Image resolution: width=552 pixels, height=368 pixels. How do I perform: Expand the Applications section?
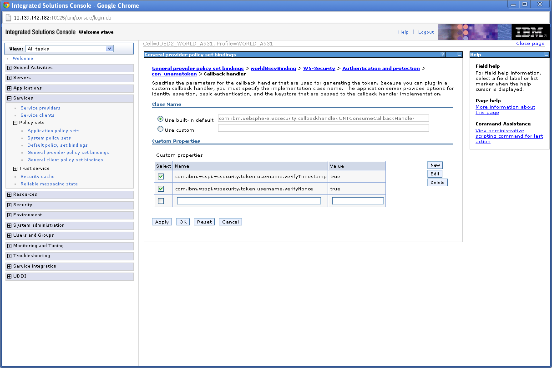(x=9, y=88)
